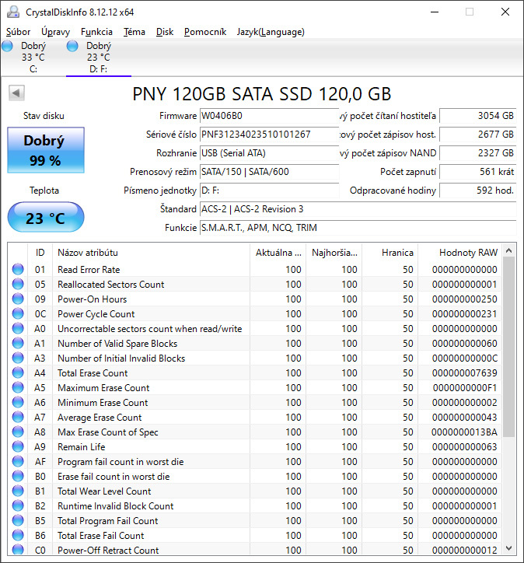The width and height of the screenshot is (524, 563).
Task: Click the attribute list scroll up arrow
Action: coord(508,250)
